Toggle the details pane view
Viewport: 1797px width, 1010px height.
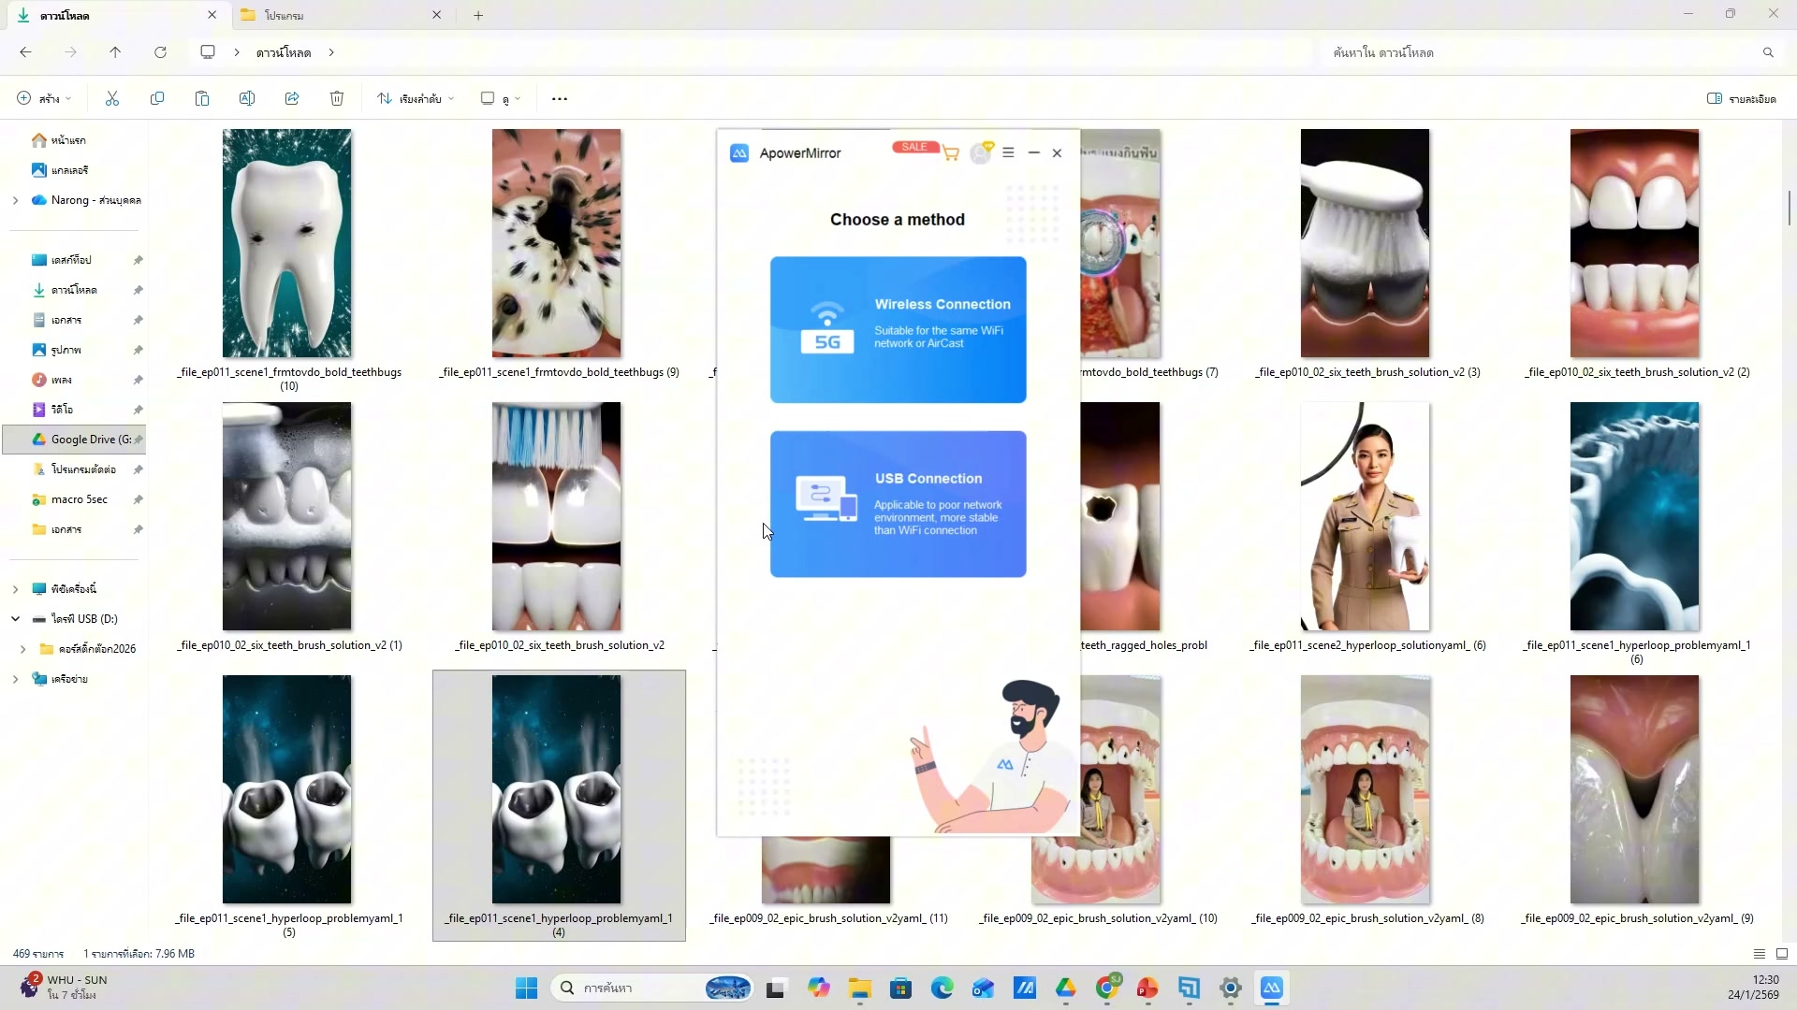point(1741,98)
